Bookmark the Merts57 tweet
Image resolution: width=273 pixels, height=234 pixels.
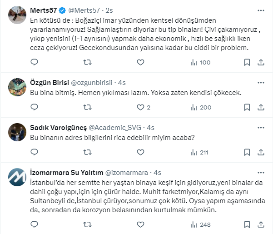247,62
